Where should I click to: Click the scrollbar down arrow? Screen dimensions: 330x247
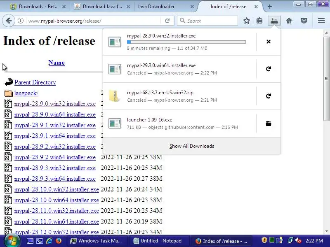(326, 231)
